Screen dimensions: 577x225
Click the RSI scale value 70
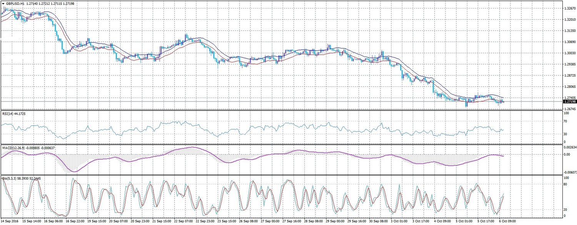[x=565, y=122]
